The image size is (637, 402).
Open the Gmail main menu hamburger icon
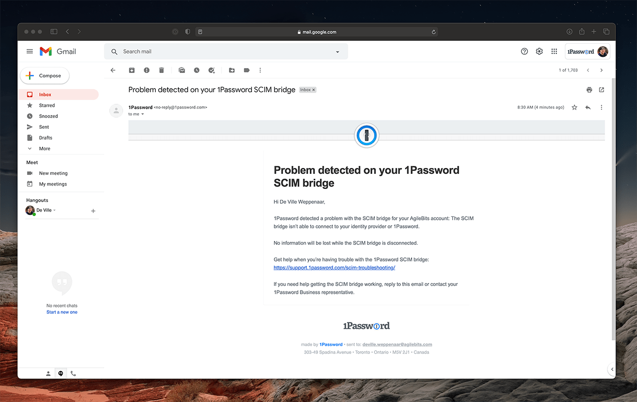[x=30, y=51]
